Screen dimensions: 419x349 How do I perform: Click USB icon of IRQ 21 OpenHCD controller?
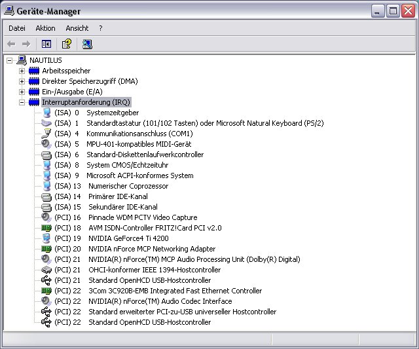click(46, 280)
